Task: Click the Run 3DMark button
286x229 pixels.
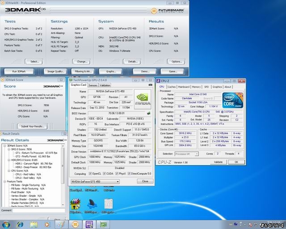Action: click(x=19, y=72)
